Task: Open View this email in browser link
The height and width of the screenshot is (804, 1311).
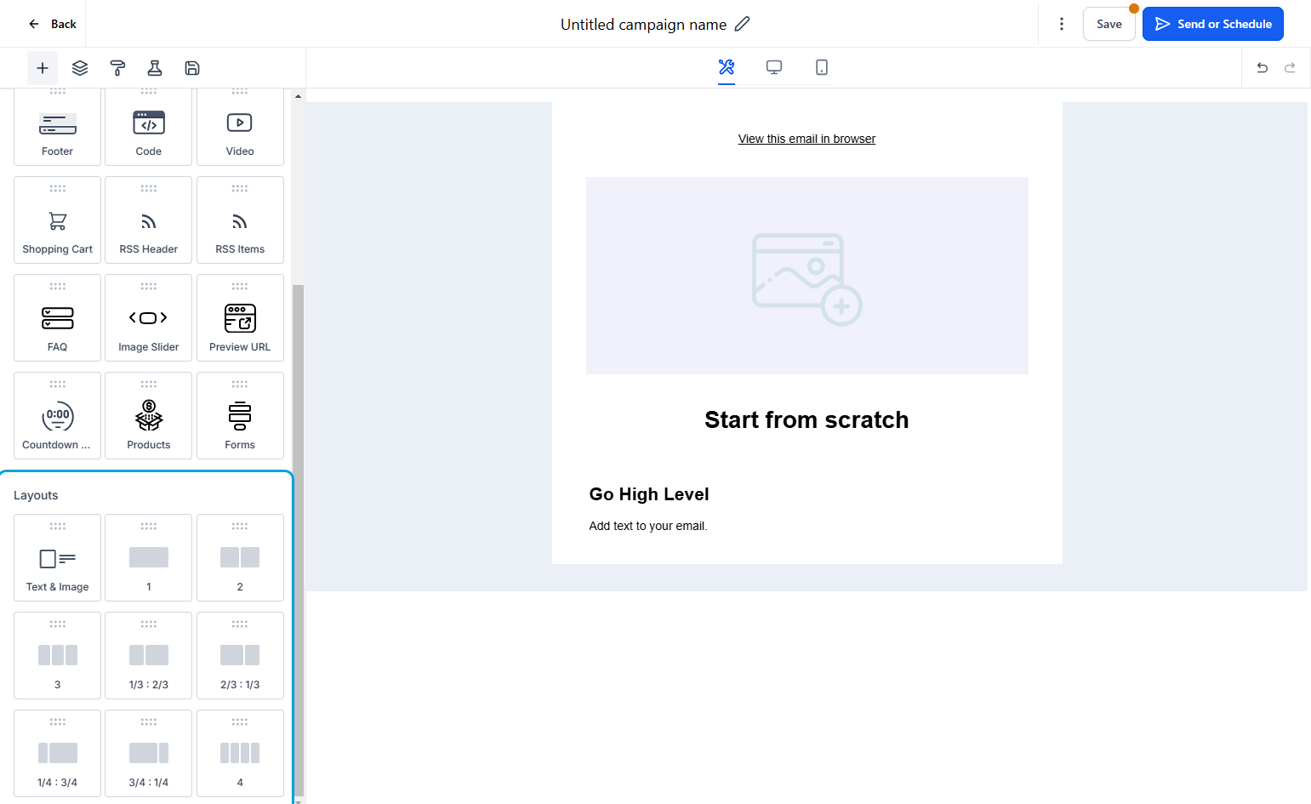Action: 807,139
